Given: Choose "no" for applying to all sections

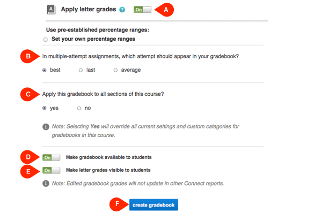Looking at the screenshot, I should pos(79,108).
